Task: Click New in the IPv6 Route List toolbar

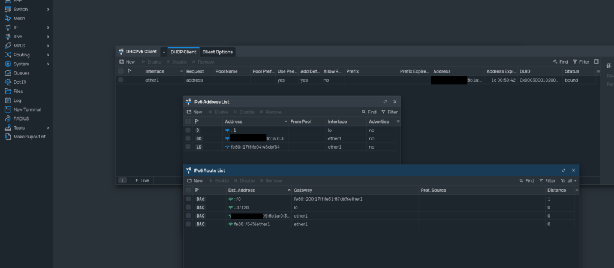Action: 195,180
